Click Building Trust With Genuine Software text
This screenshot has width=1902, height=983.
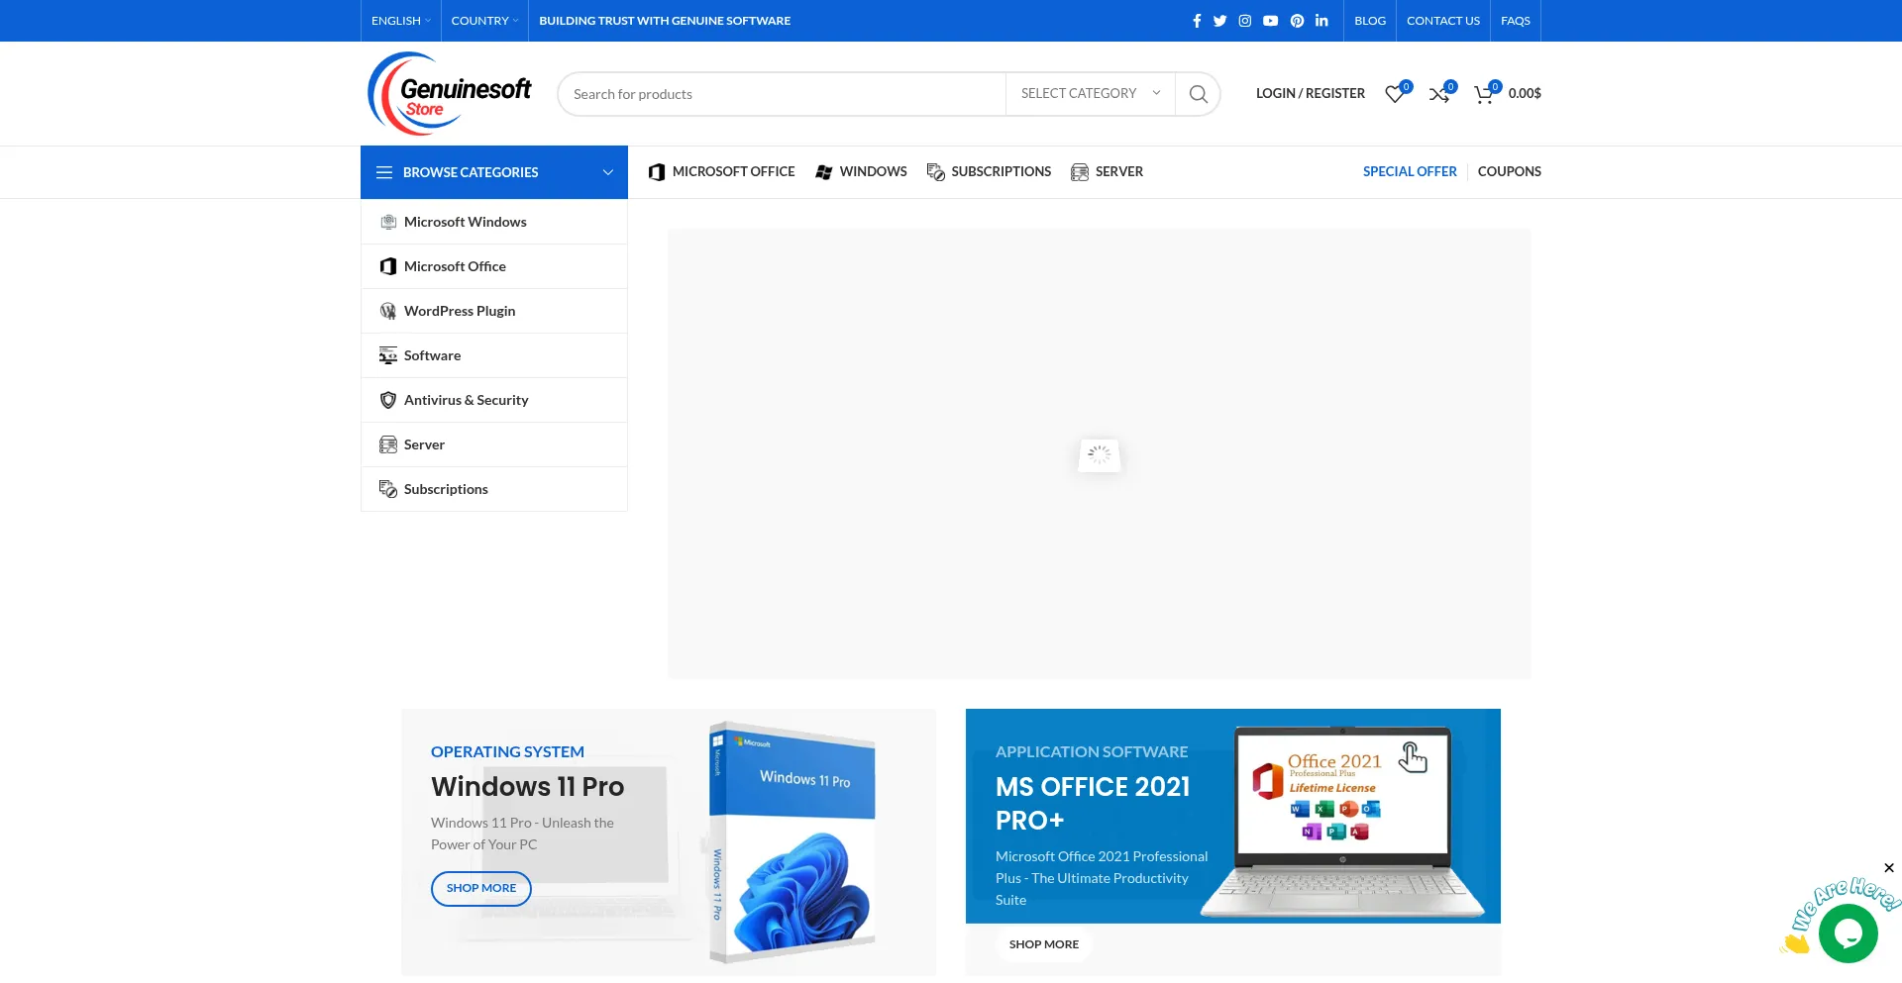click(x=665, y=21)
